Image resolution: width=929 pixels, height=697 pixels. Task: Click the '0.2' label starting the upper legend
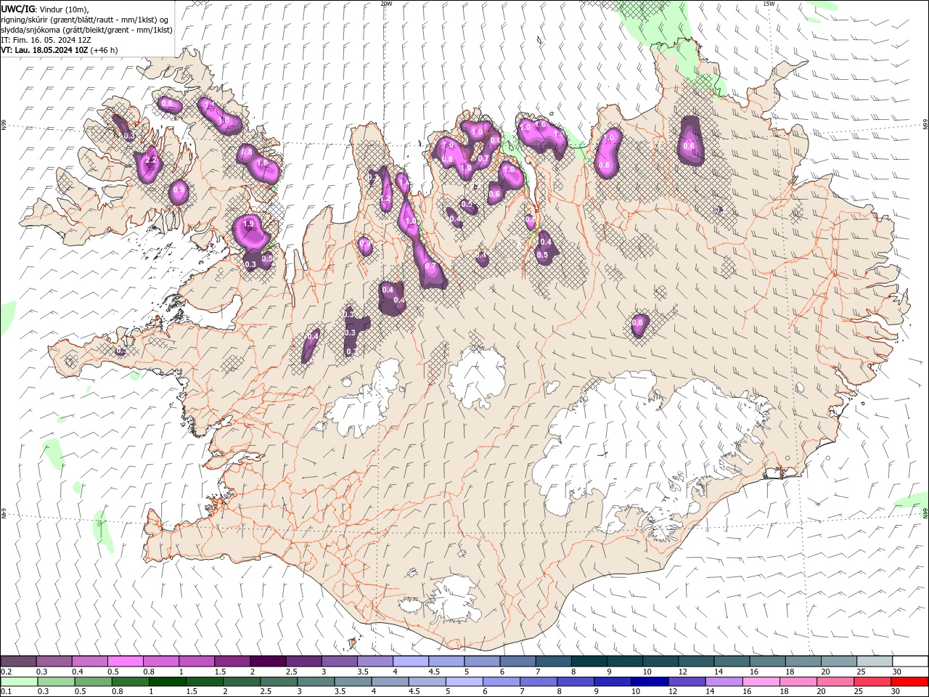click(6, 672)
